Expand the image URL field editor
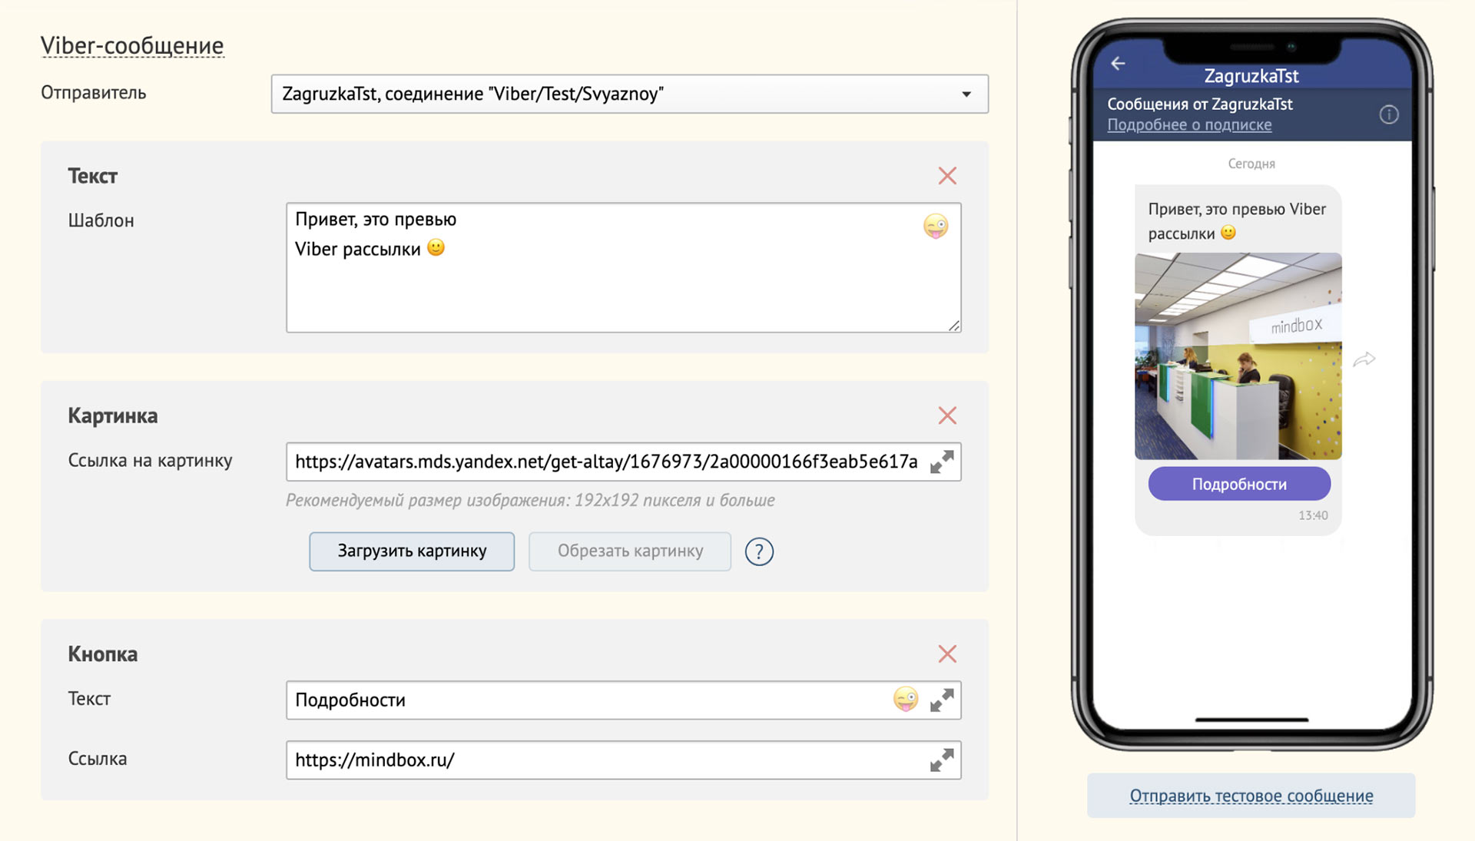 [x=942, y=462]
